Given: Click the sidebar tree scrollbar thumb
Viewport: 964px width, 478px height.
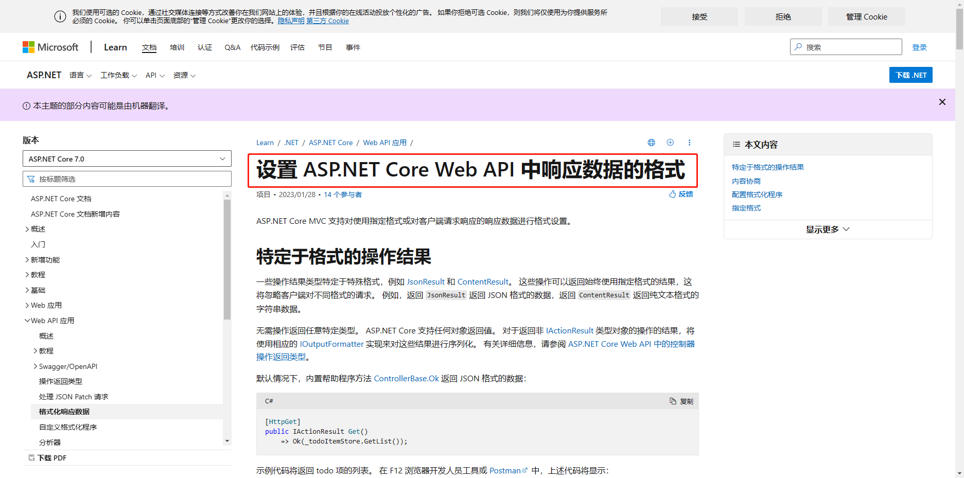Looking at the screenshot, I should coord(227,259).
